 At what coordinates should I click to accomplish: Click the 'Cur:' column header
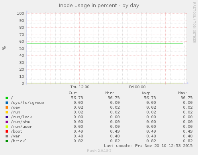pyautogui.click(x=73, y=93)
